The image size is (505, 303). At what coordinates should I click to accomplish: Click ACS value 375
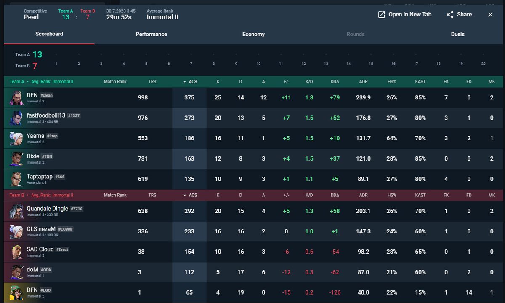[189, 98]
